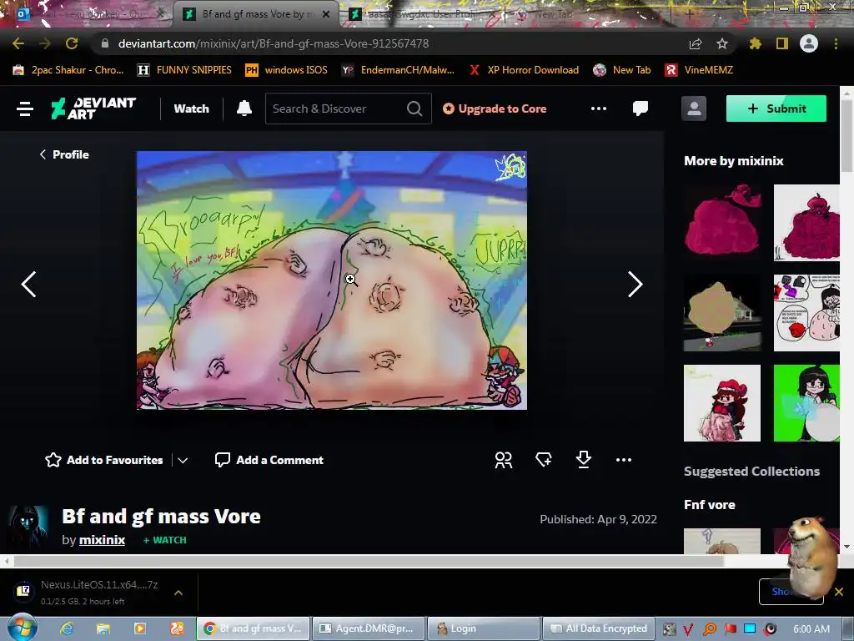The height and width of the screenshot is (641, 854).
Task: Click the horizontal scrollbar thumb
Action: pyautogui.click(x=368, y=561)
